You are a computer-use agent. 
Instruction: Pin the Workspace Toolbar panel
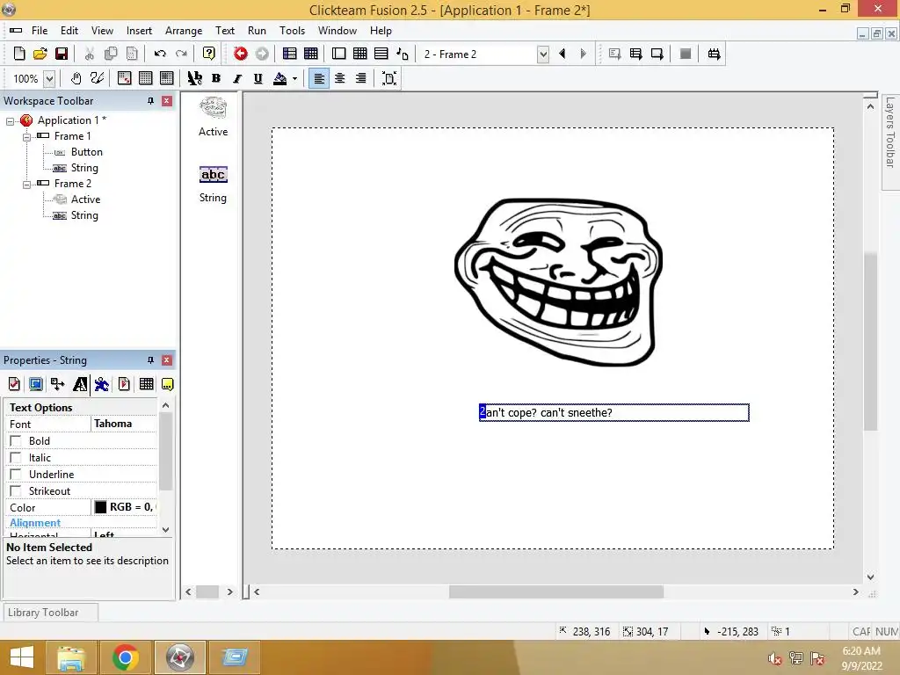tap(150, 101)
